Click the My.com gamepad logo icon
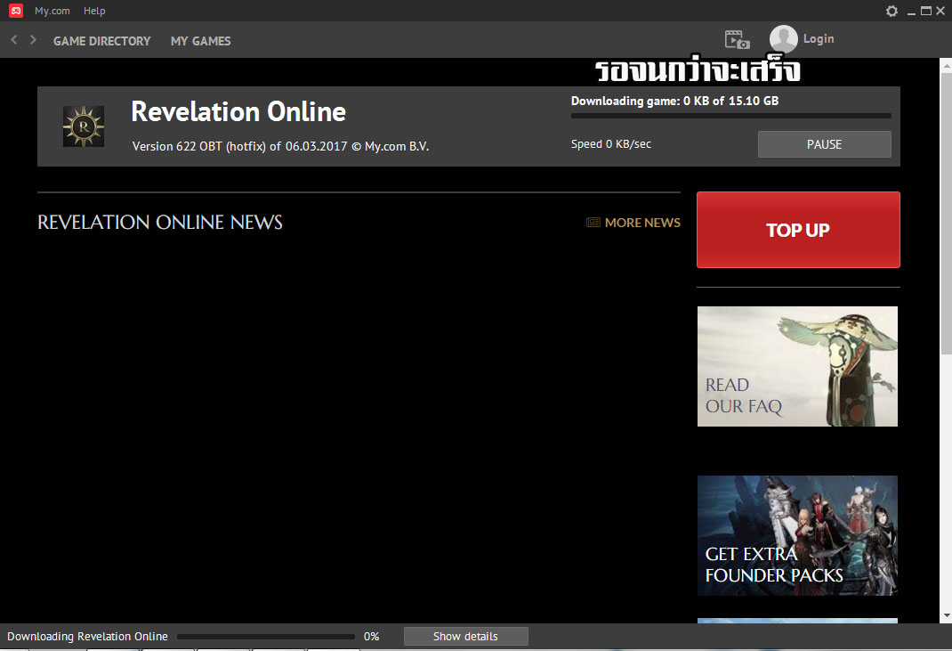 15,10
